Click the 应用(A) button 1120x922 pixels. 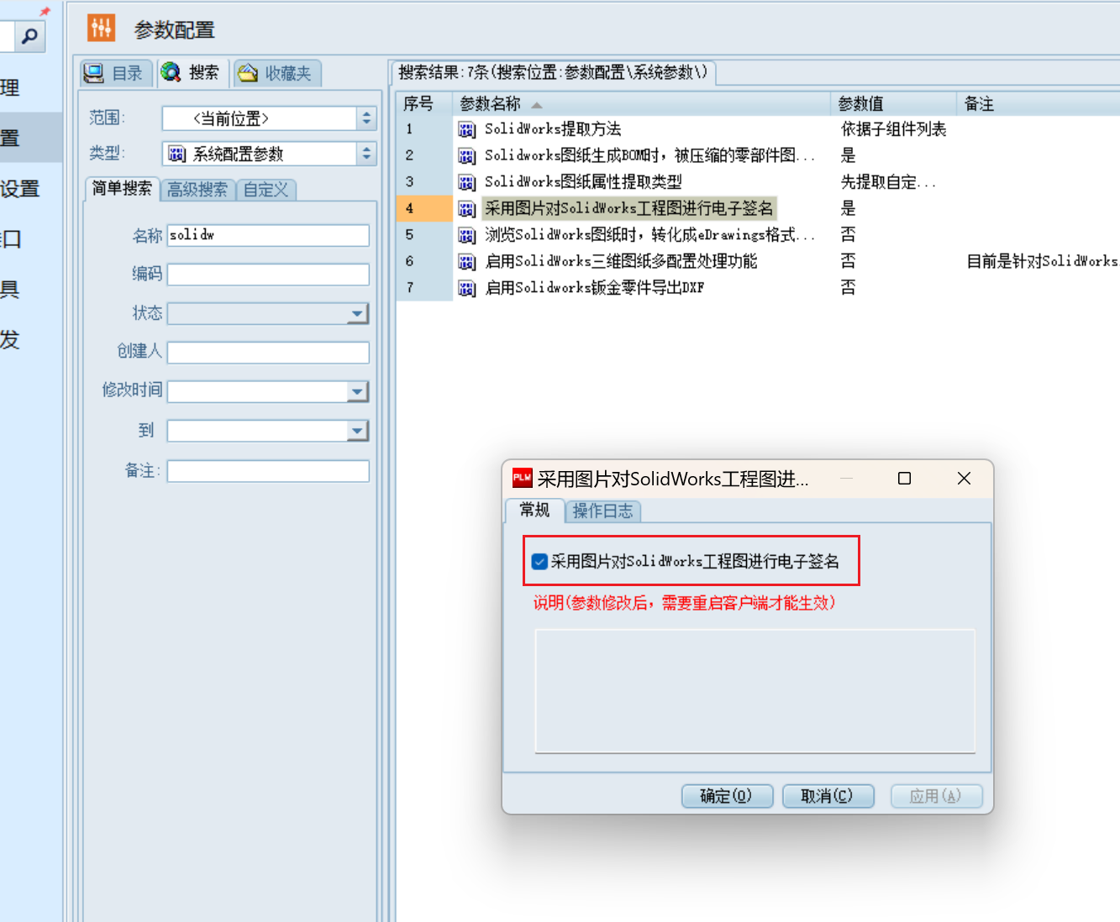point(936,796)
